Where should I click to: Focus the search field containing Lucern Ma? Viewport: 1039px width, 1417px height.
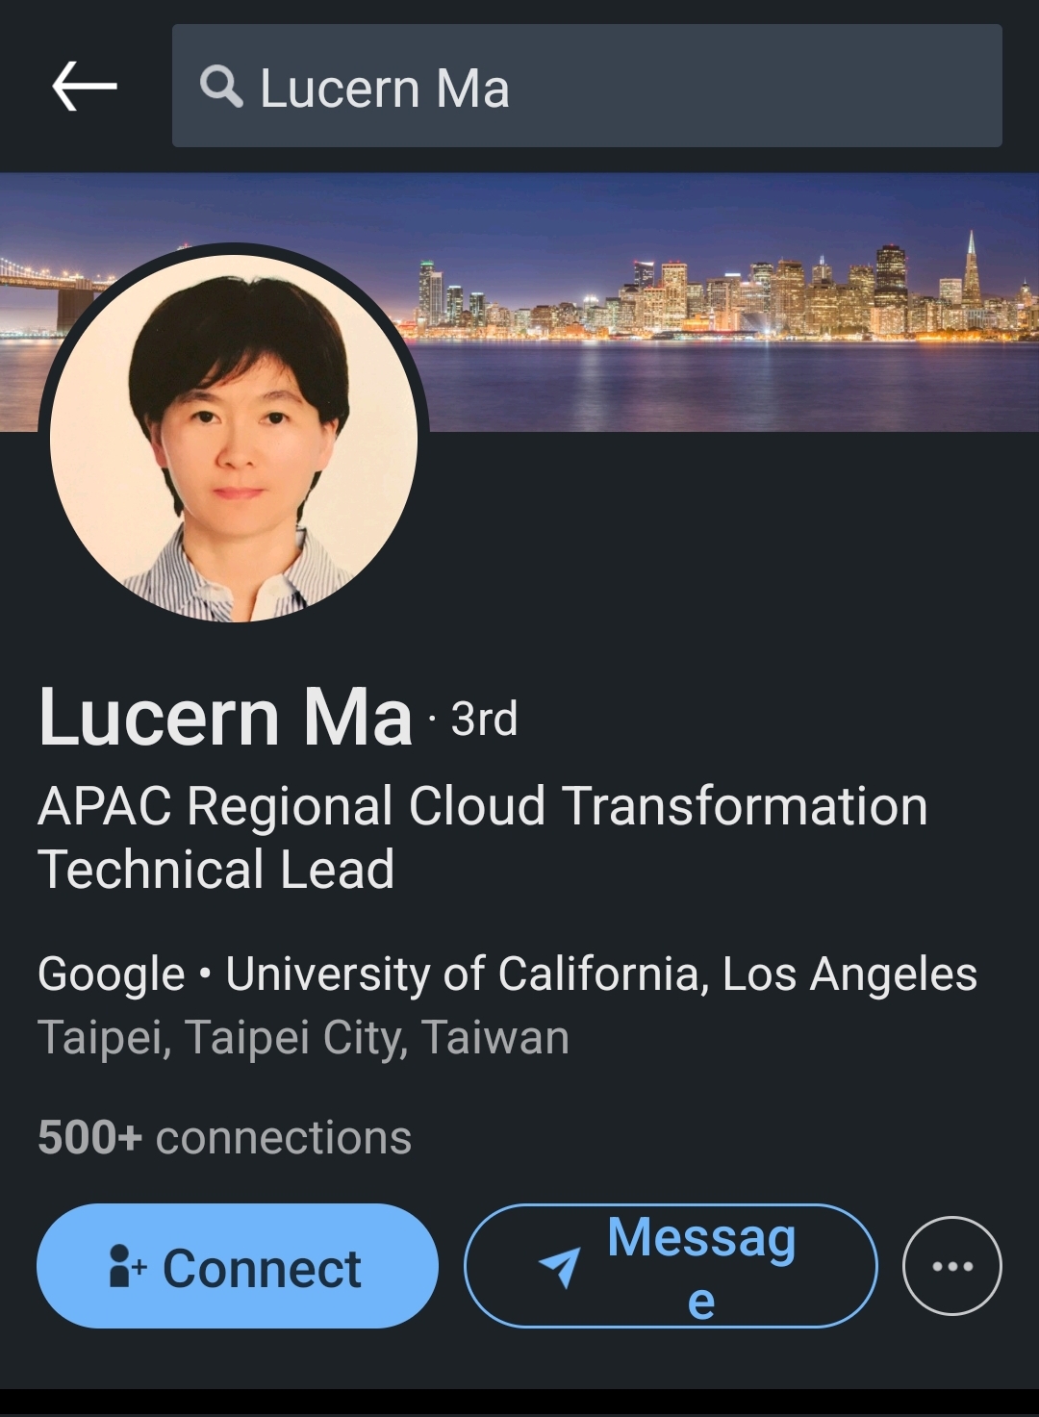point(587,86)
